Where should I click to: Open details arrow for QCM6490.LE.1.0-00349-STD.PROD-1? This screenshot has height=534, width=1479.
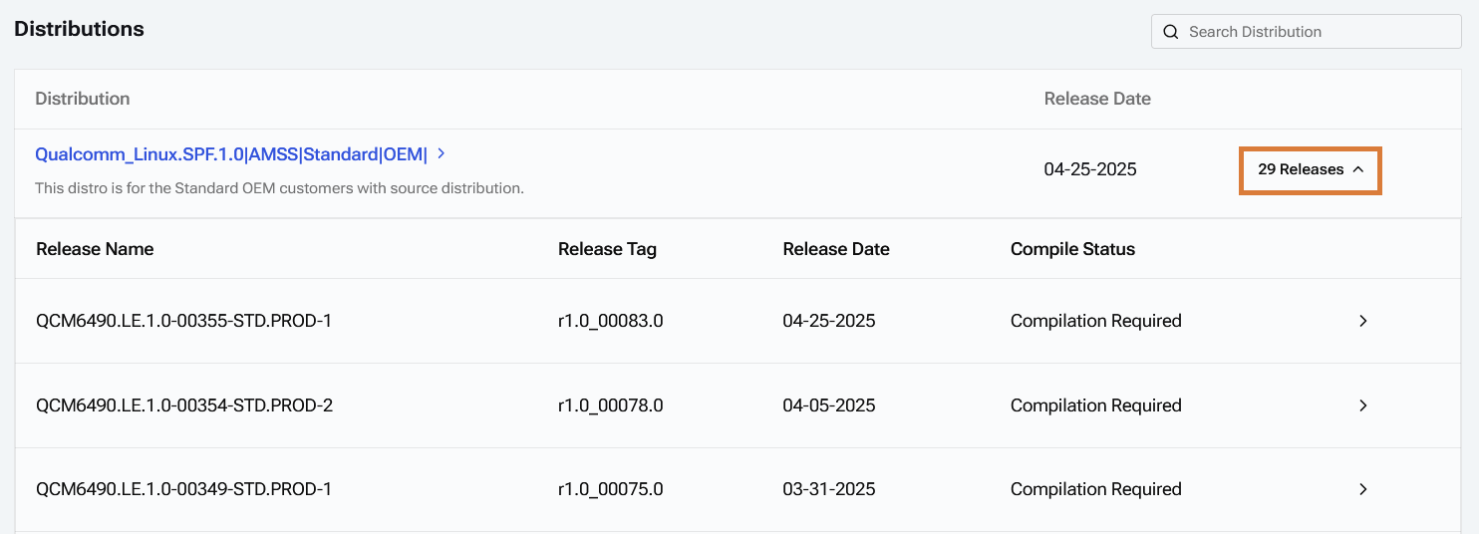pos(1363,489)
